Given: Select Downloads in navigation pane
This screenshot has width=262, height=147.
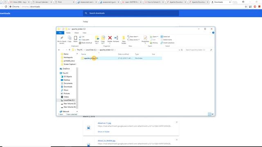Looking at the screenshot, I should click(66, 87).
